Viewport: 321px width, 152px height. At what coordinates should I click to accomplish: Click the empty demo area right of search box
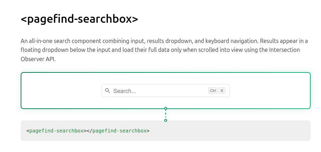tap(270, 91)
